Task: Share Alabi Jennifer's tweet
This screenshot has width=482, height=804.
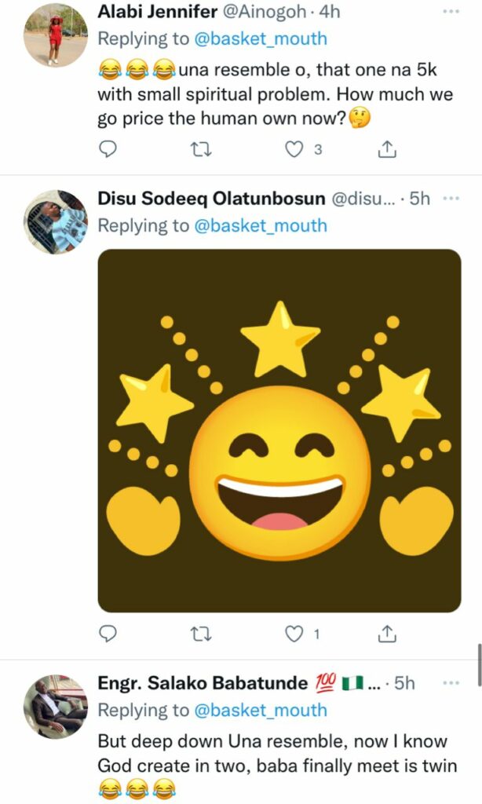Action: (387, 149)
